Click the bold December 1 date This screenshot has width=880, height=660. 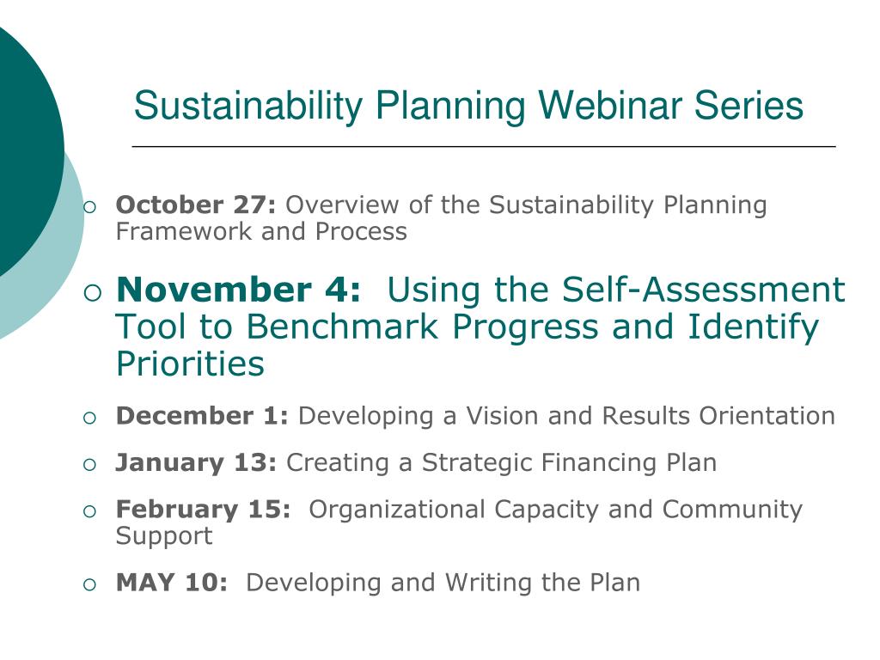click(202, 417)
